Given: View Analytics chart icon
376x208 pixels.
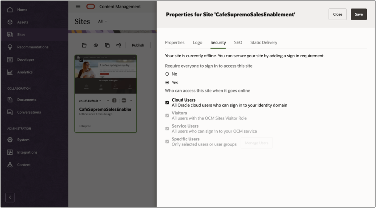Looking at the screenshot, I should 10,72.
